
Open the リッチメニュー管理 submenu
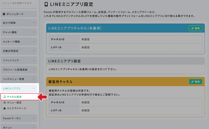click(x=19, y=79)
